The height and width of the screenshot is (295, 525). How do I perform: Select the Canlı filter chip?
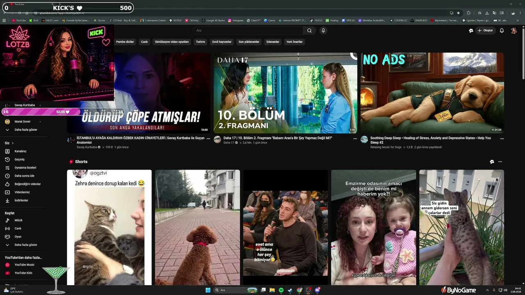pos(144,42)
